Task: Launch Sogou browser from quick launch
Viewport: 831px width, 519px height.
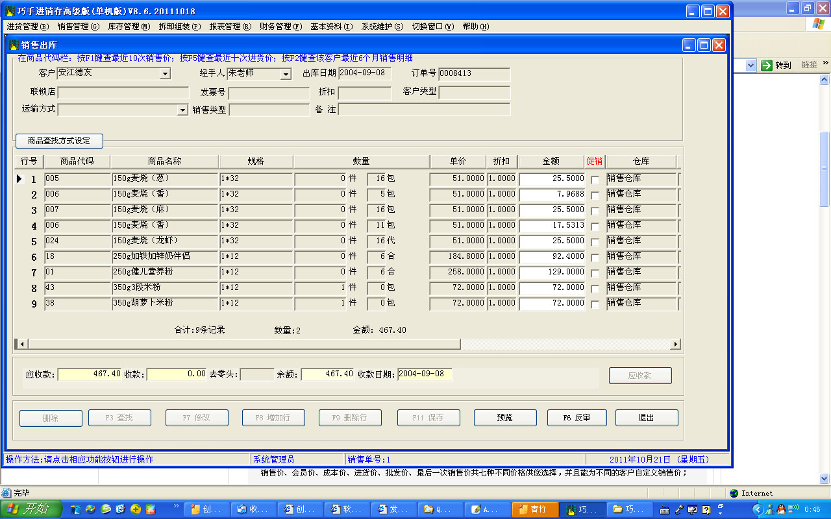Action: click(x=106, y=509)
